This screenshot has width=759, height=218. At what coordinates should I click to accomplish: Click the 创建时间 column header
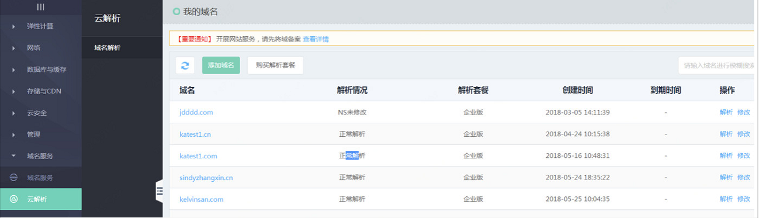(x=578, y=90)
